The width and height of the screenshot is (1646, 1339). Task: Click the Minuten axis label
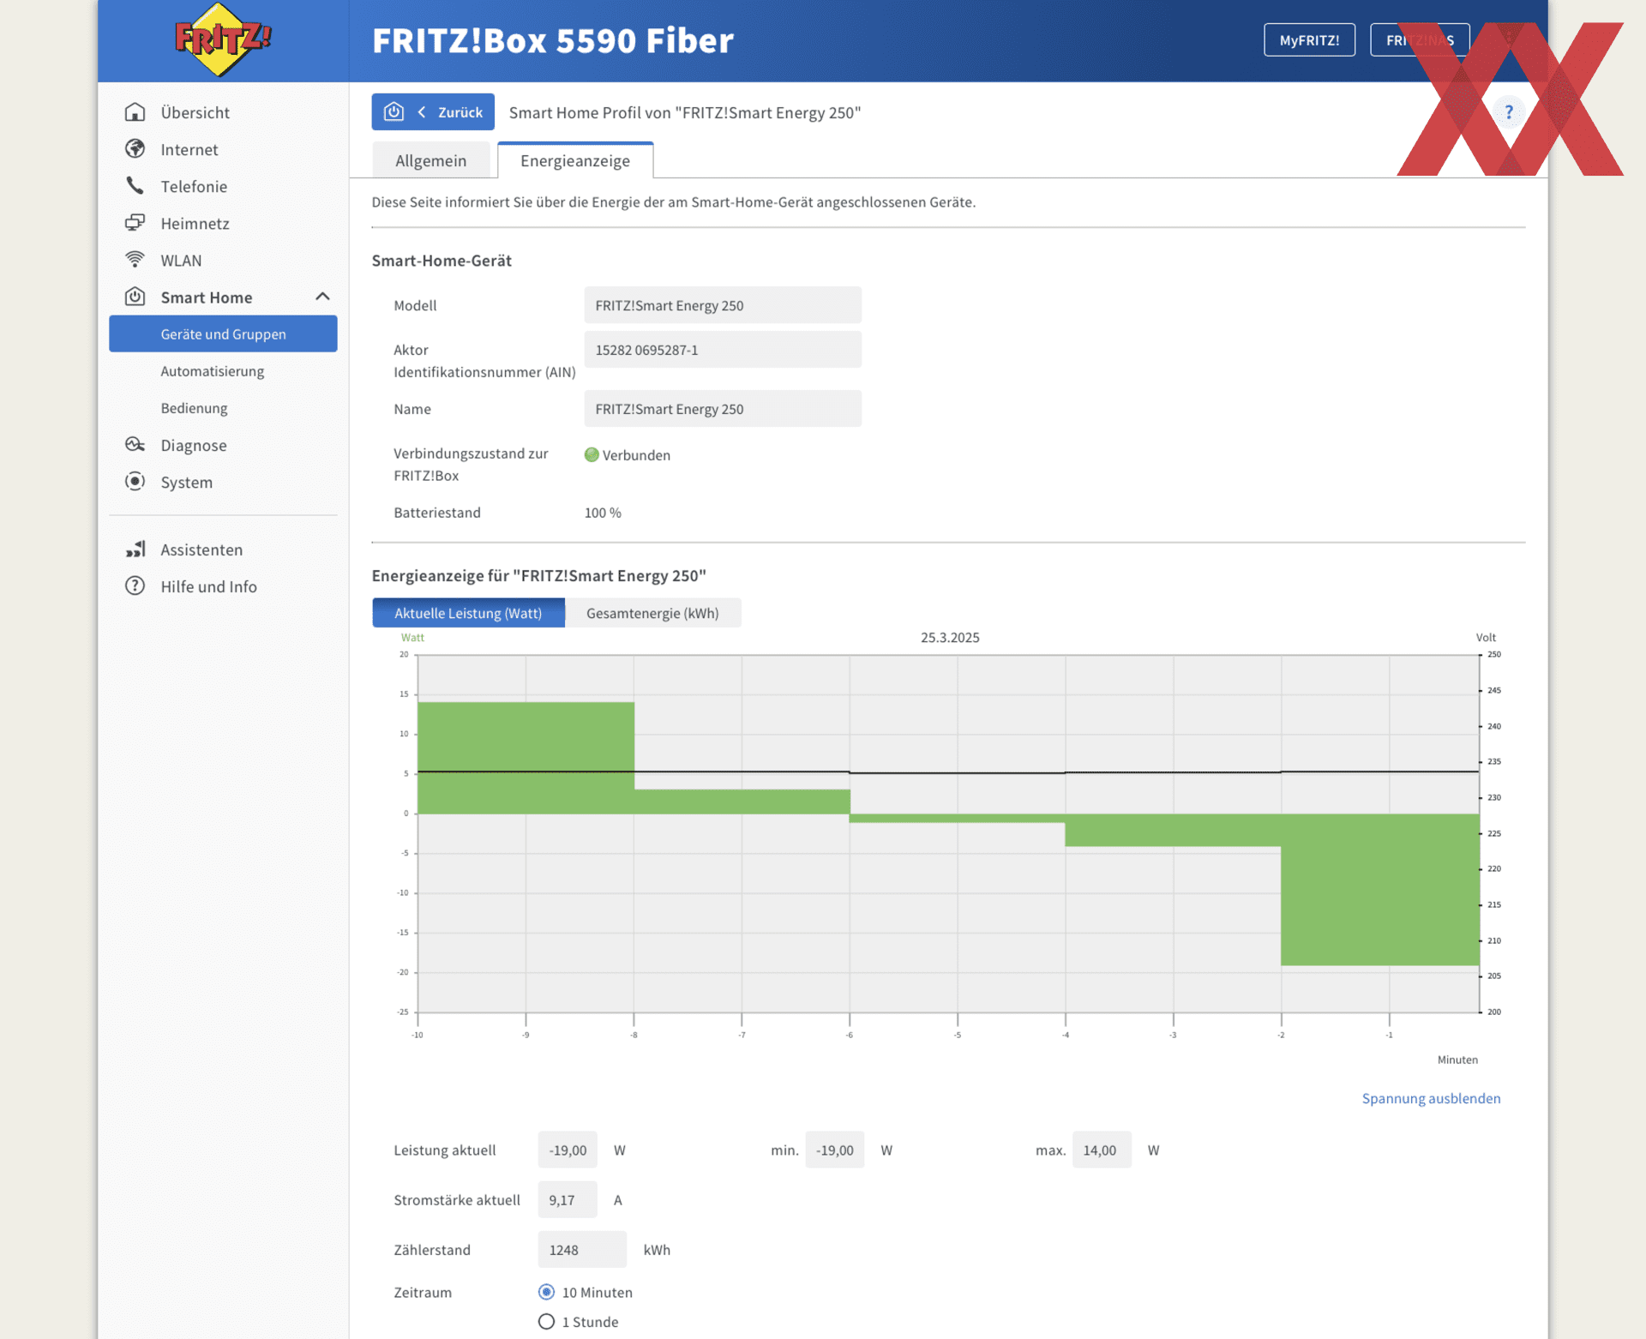pos(1457,1060)
